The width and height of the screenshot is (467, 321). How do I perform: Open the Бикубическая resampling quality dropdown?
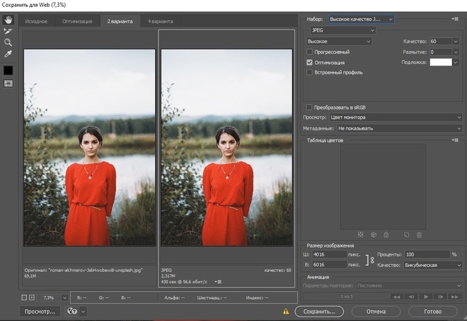click(x=432, y=265)
